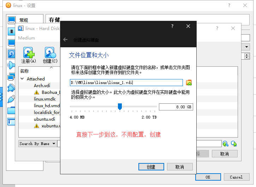Collapse the Attached disk group
Viewport: 256px width, 187px height.
coord(22,79)
